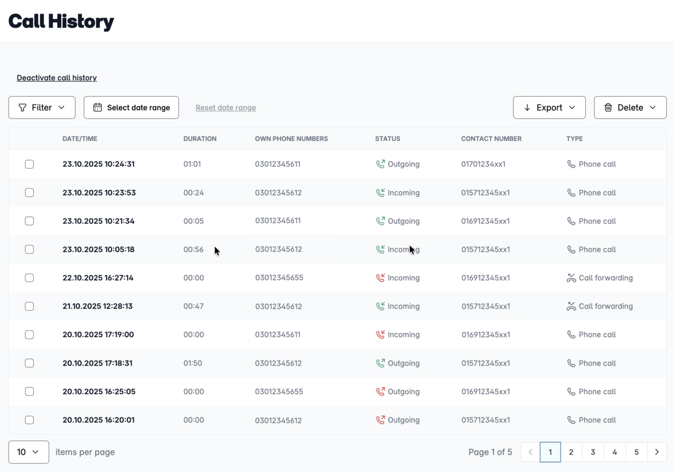The height and width of the screenshot is (472, 674).
Task: Click the calendar icon for date range
Action: 98,107
